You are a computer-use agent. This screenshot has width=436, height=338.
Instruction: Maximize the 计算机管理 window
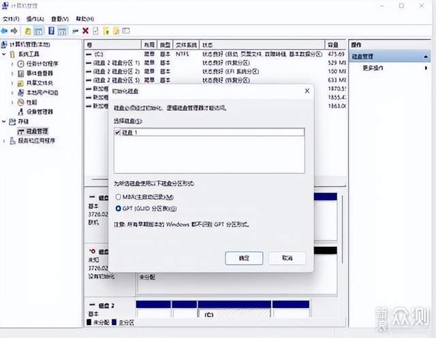click(401, 5)
